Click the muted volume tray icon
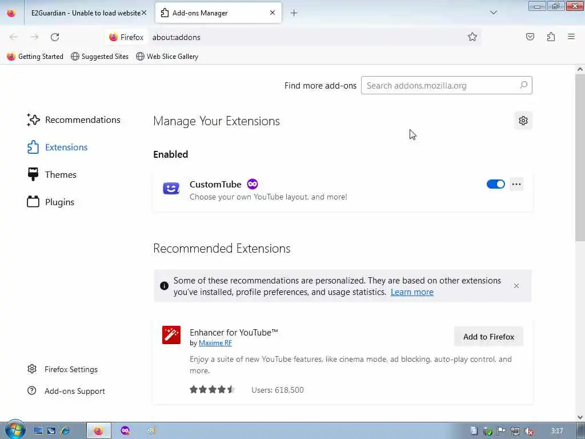Screen dimensions: 585x439 coord(528,431)
